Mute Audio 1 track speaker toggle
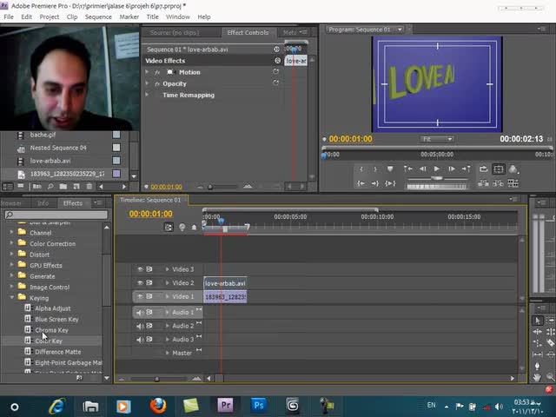556x417 pixels. (140, 312)
